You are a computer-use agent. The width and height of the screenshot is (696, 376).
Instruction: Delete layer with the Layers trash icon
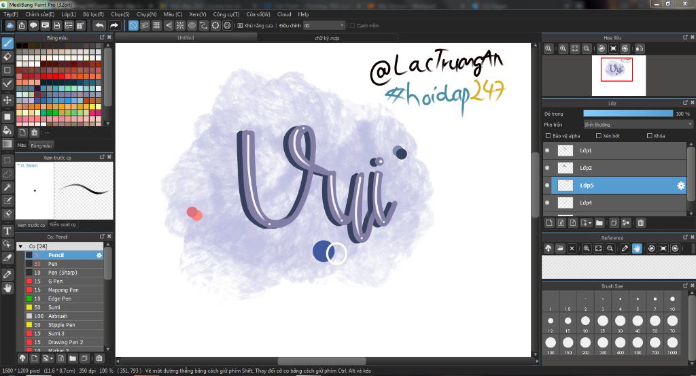pos(640,223)
